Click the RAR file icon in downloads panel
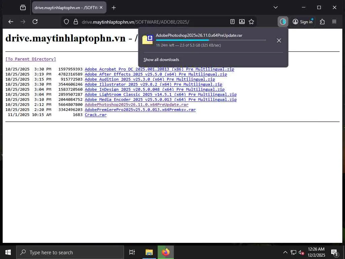345x259 pixels. pyautogui.click(x=148, y=40)
